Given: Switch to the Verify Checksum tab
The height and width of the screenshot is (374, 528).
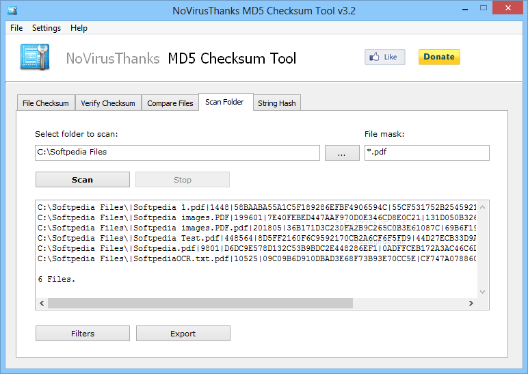Looking at the screenshot, I should pos(108,103).
